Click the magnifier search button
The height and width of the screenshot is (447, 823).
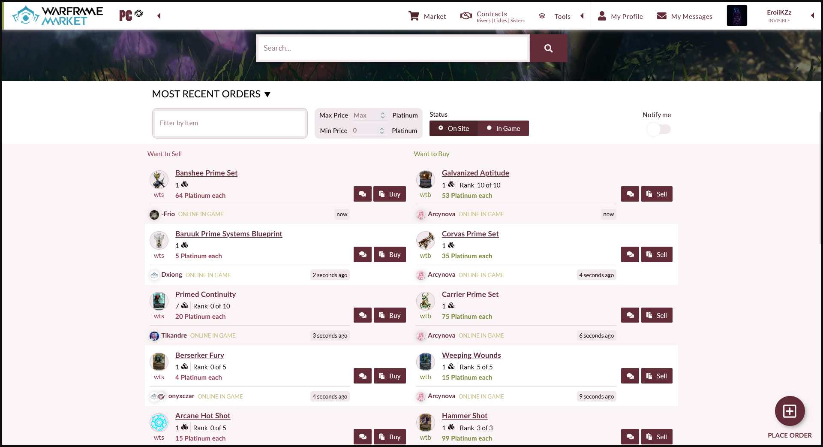(x=548, y=48)
